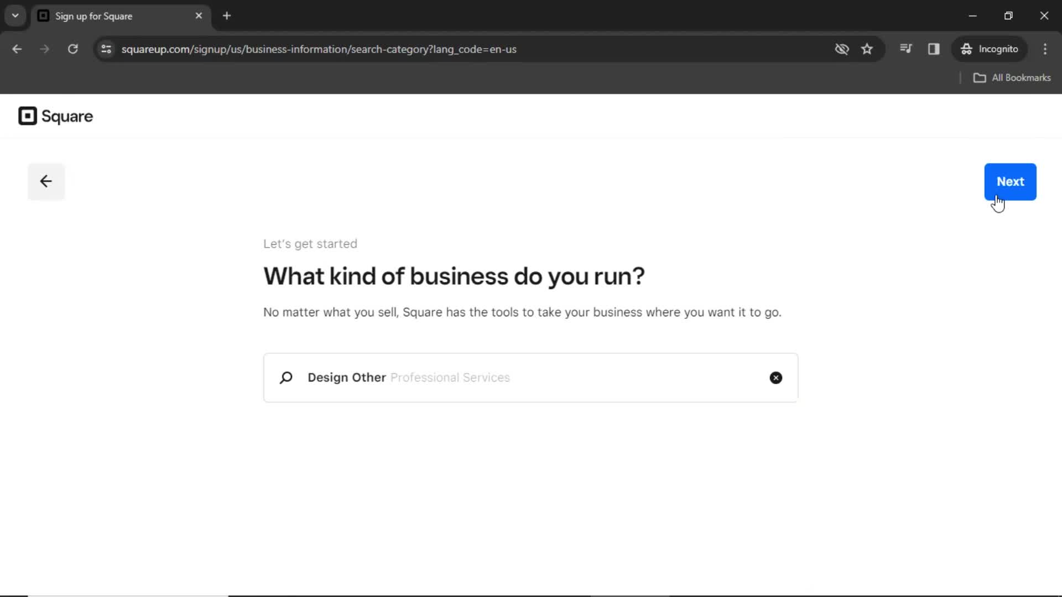Open the Square logo home link
Viewport: 1062px width, 597px height.
(55, 116)
